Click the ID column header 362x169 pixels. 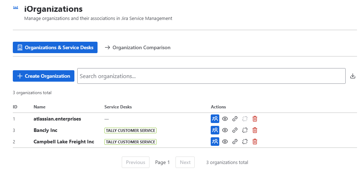15,107
